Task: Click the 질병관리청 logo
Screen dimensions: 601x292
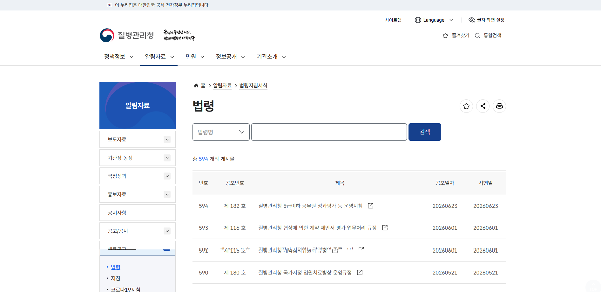Action: tap(127, 35)
